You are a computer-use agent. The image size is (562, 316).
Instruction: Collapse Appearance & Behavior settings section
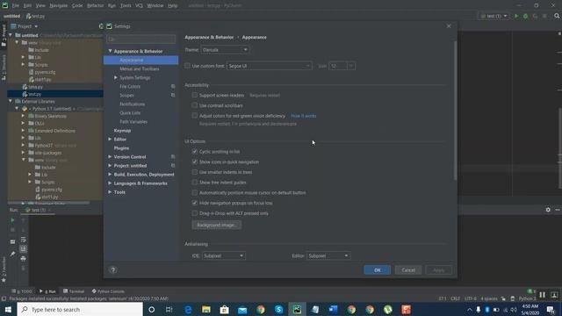110,51
